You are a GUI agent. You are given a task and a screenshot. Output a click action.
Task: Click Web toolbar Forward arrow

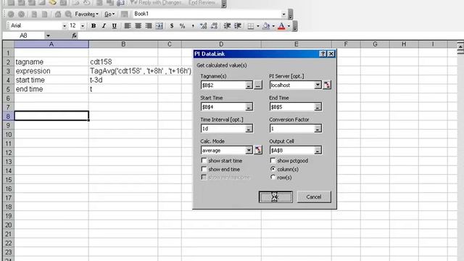click(21, 14)
